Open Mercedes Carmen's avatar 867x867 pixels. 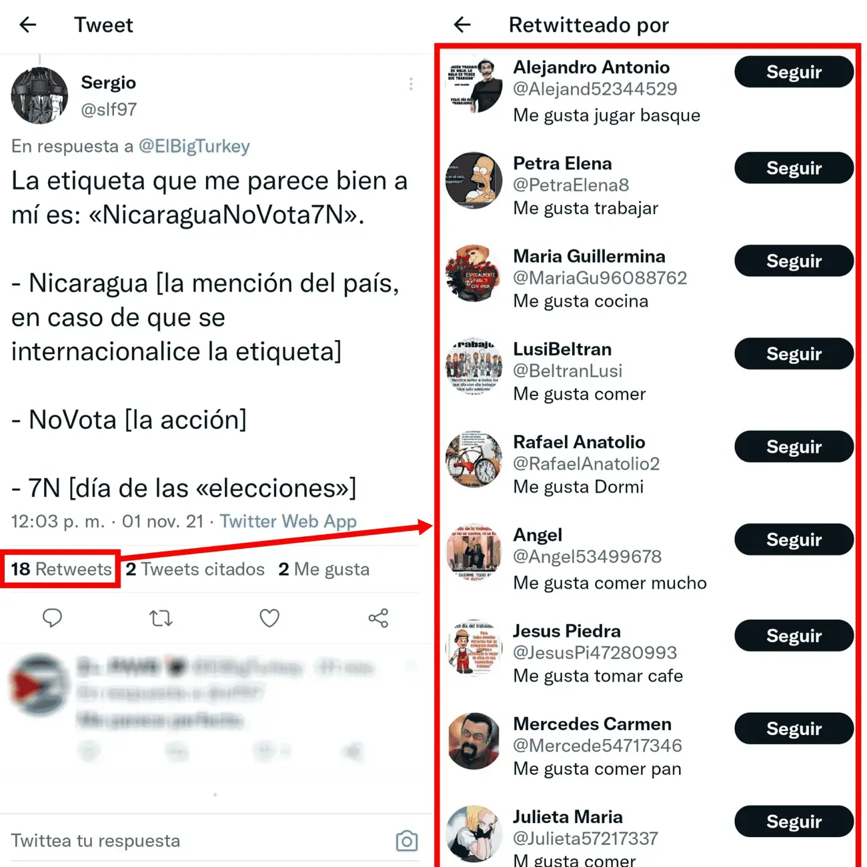474,740
